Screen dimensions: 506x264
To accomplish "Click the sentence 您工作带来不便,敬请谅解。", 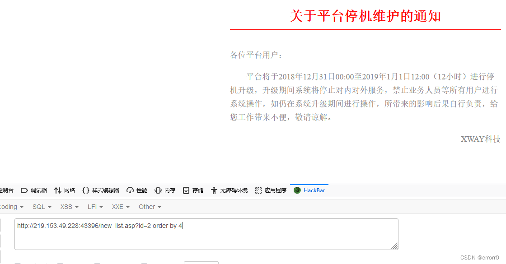I will pyautogui.click(x=281, y=117).
